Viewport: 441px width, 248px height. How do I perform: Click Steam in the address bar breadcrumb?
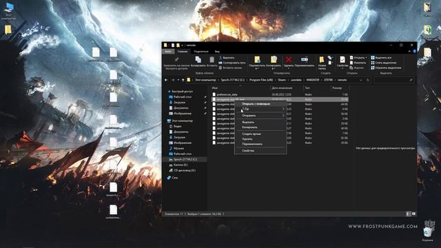pyautogui.click(x=282, y=80)
